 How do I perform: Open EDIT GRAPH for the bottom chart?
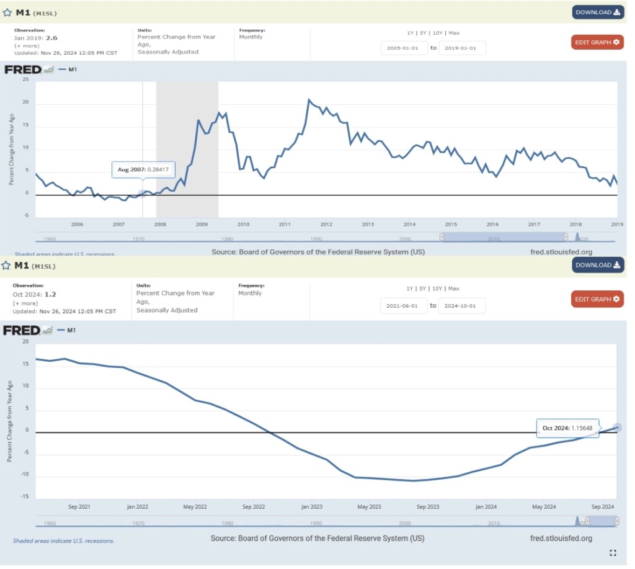[x=597, y=299]
